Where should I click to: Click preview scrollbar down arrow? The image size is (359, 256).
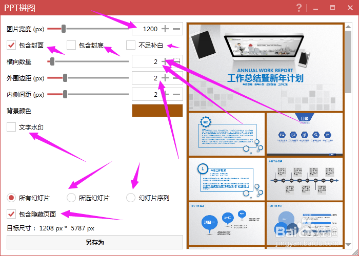[x=348, y=245]
